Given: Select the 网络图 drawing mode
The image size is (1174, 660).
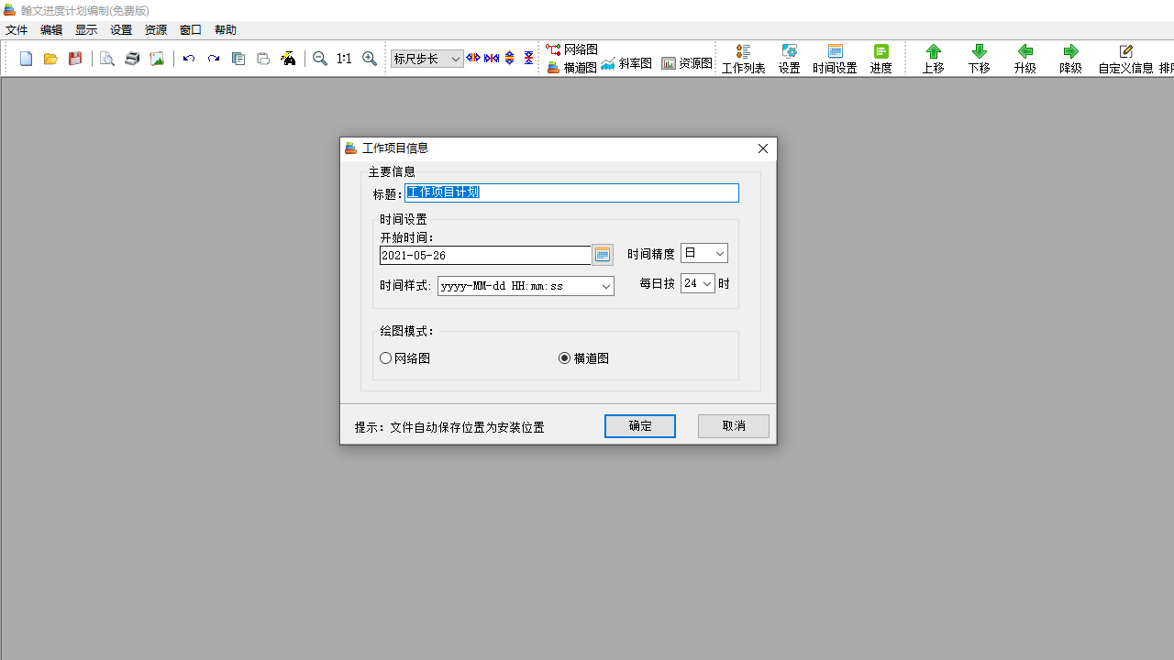Looking at the screenshot, I should click(x=386, y=357).
